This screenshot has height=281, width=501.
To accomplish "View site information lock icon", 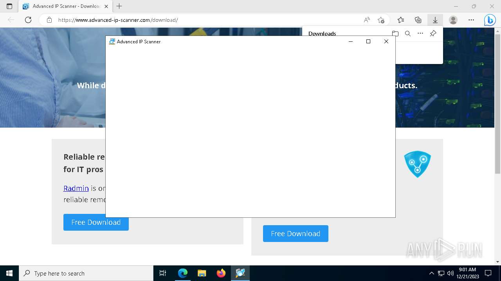I will [x=49, y=20].
